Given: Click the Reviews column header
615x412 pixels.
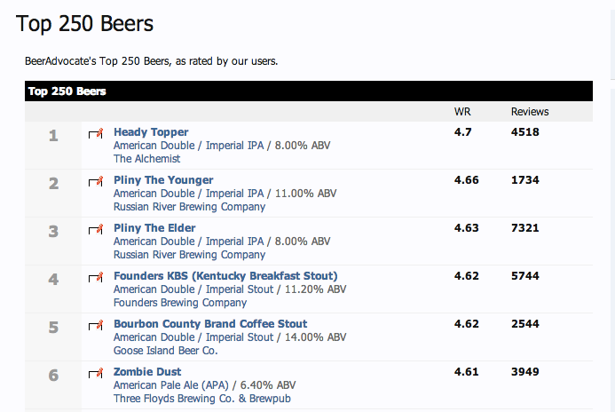Looking at the screenshot, I should [x=530, y=112].
